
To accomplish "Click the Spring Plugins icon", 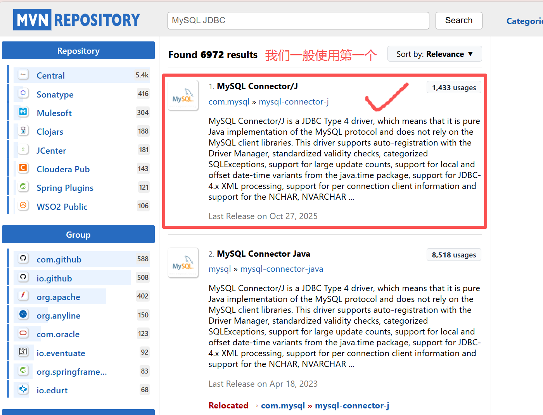I will pyautogui.click(x=23, y=187).
